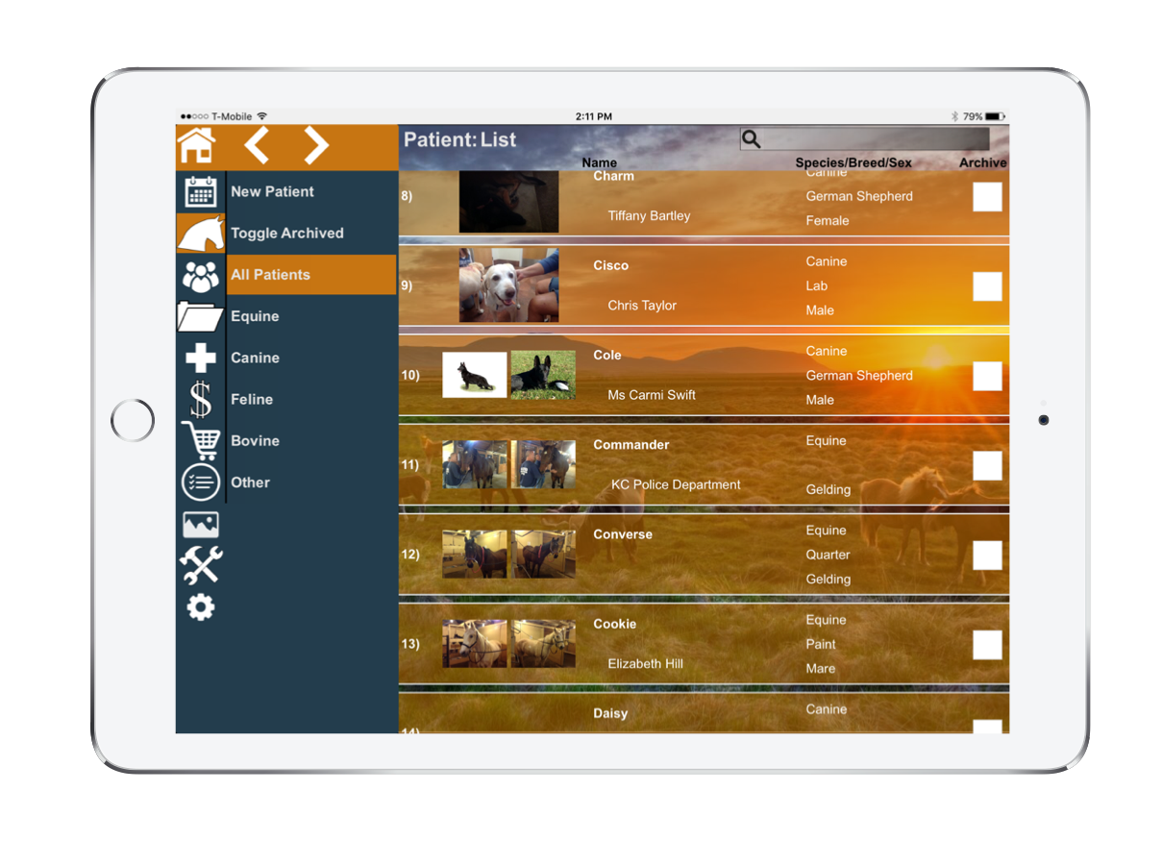Click the patient search field

click(x=864, y=139)
